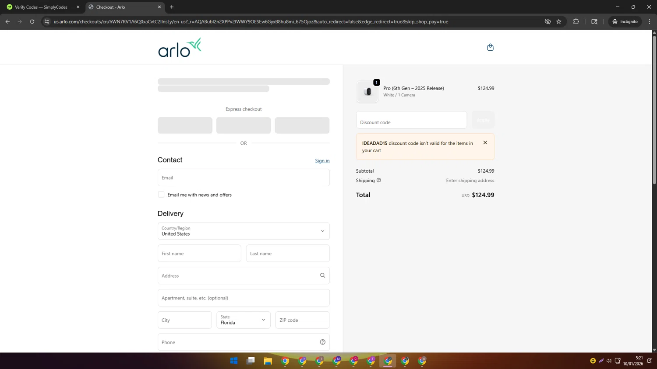This screenshot has height=369, width=657.
Task: Click the purple feather tray icon
Action: (601, 361)
